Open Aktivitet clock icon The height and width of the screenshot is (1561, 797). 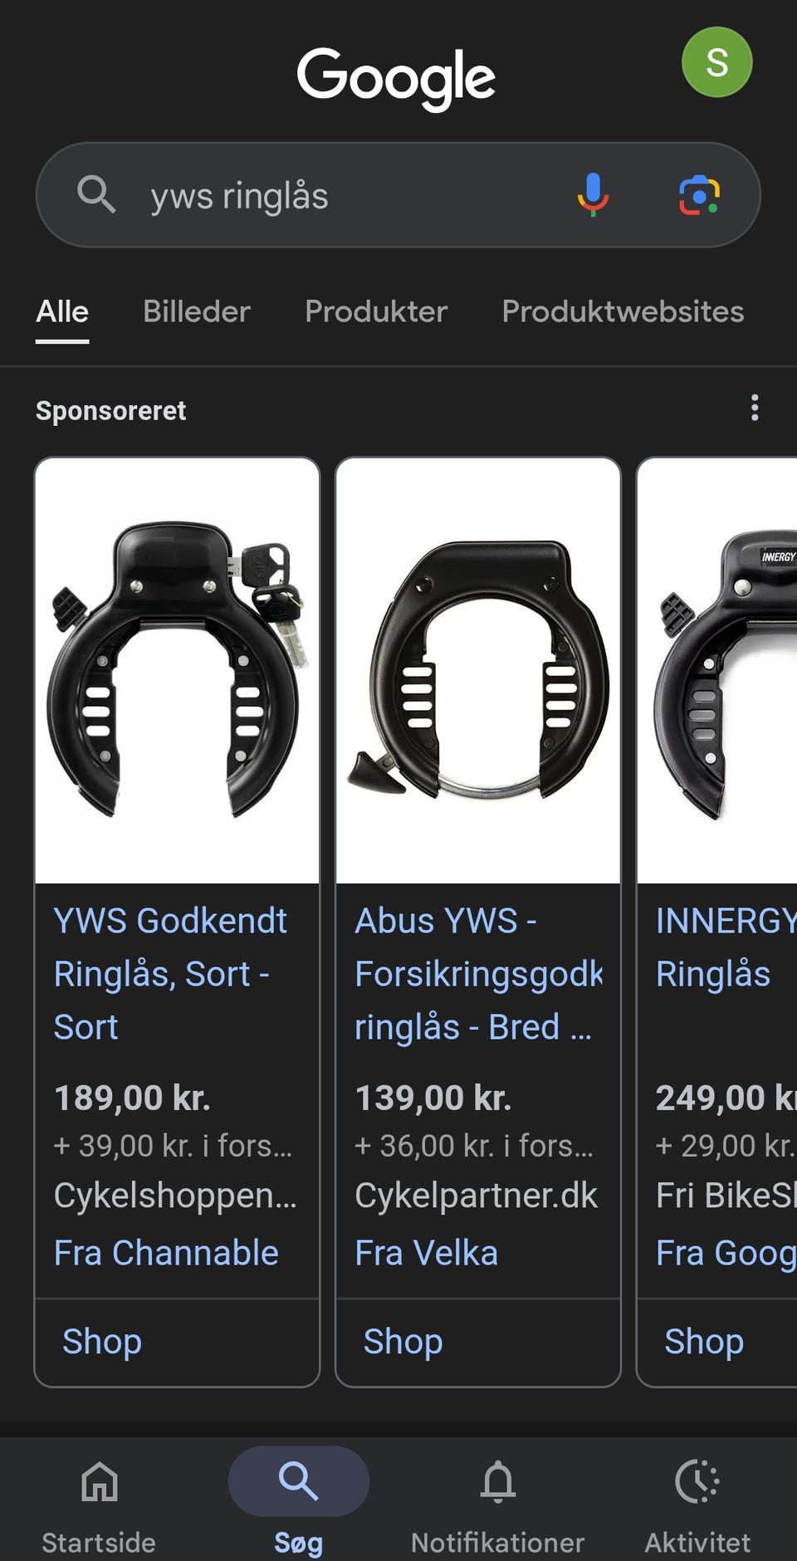point(697,1482)
